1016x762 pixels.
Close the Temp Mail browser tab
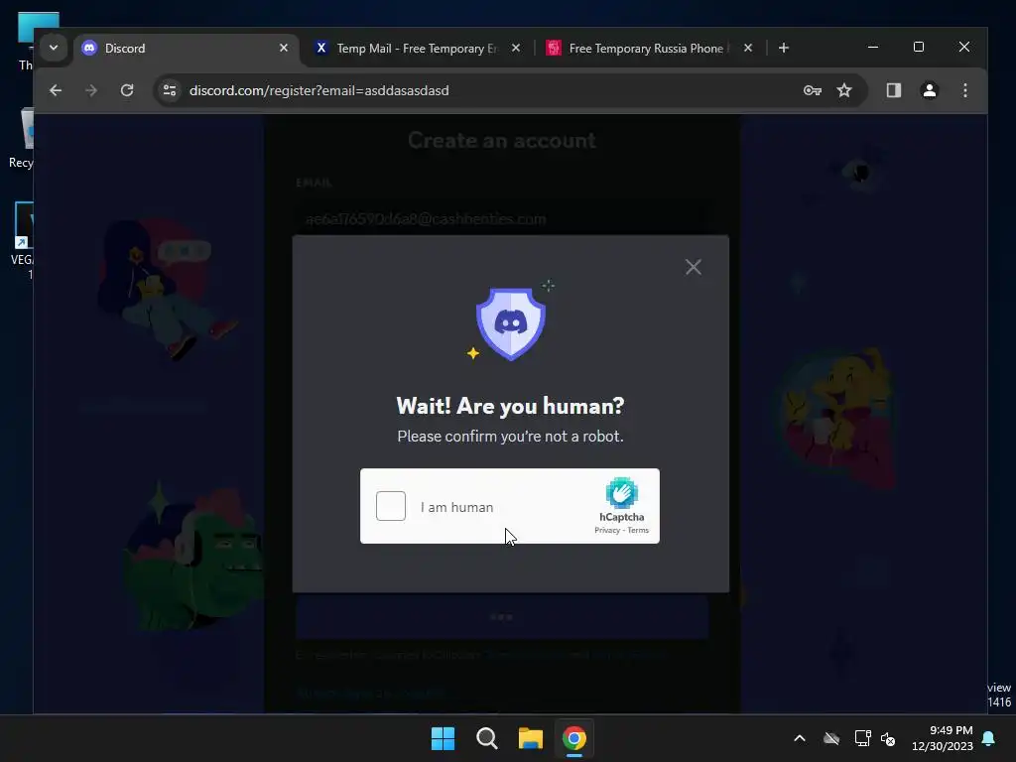pyautogui.click(x=516, y=48)
